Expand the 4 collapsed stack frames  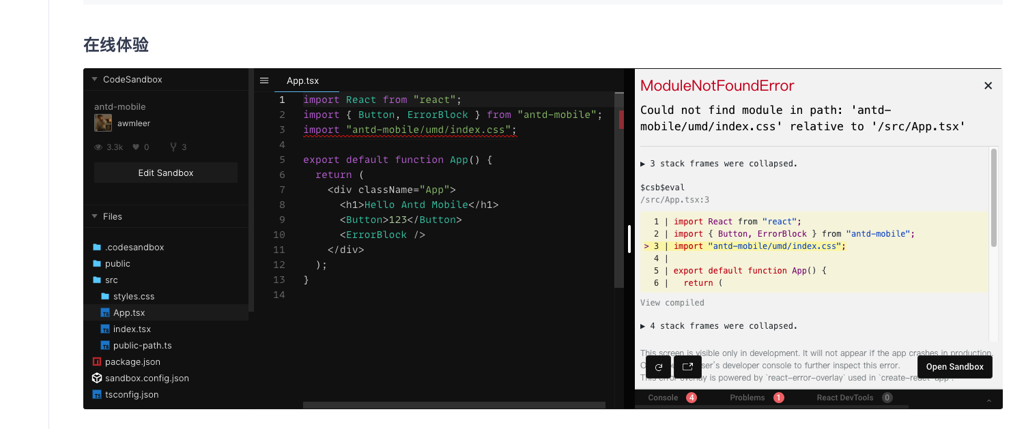[719, 326]
